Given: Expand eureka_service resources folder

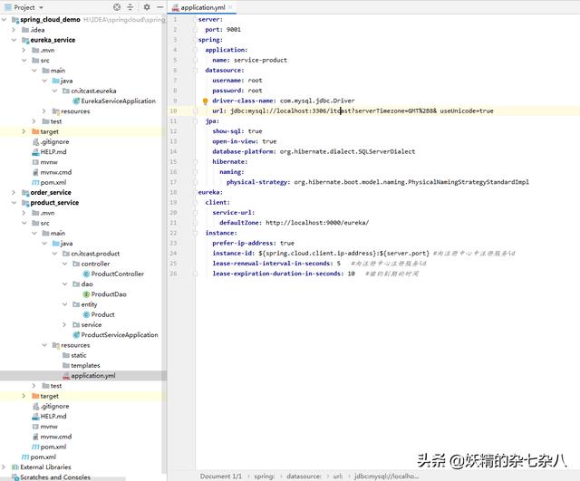Looking at the screenshot, I should point(44,111).
